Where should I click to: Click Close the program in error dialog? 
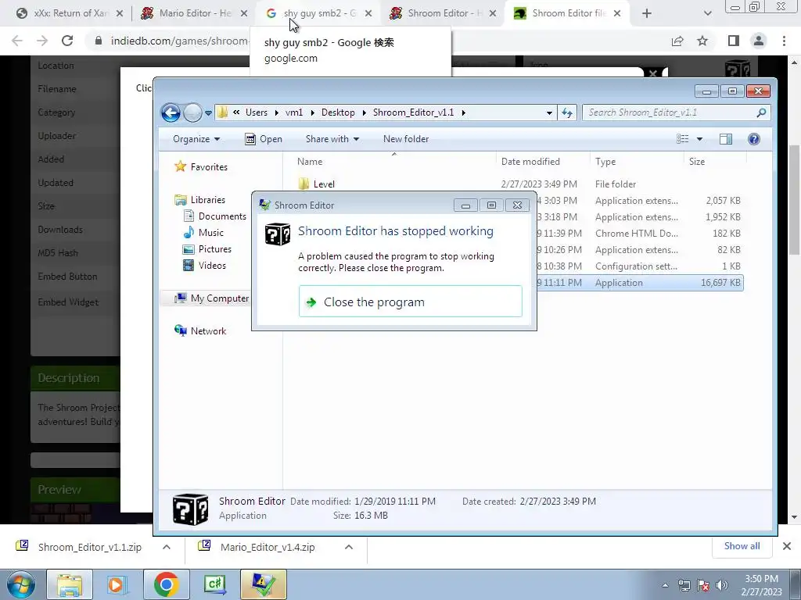(x=410, y=302)
